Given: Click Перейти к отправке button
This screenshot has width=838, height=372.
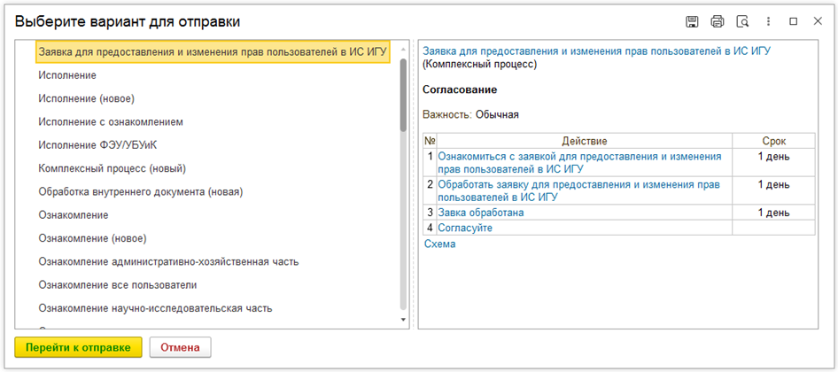Looking at the screenshot, I should pyautogui.click(x=78, y=347).
